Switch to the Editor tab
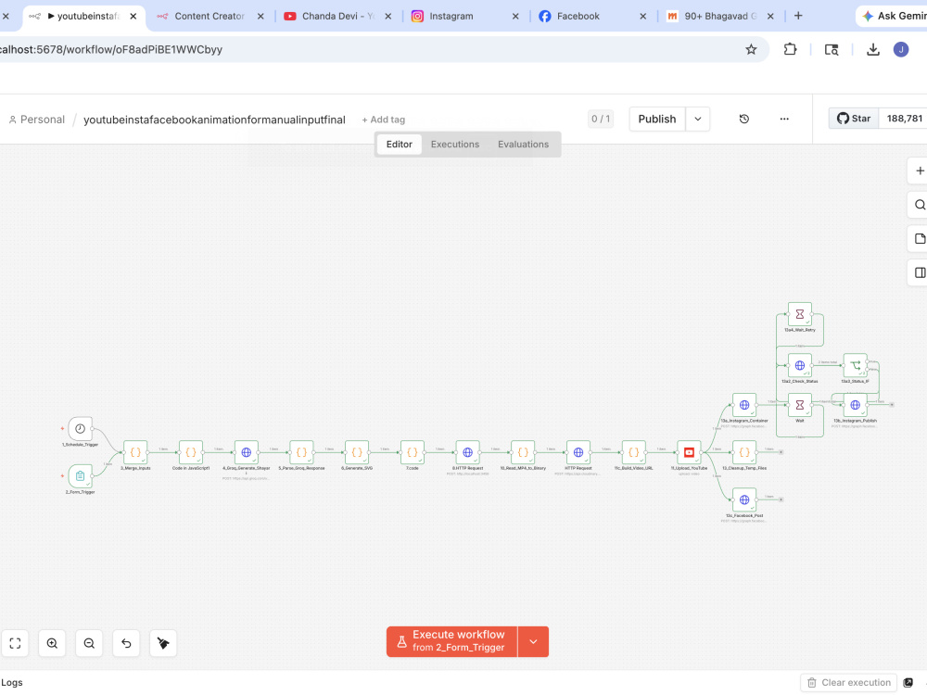Viewport: 927px width, 695px height. click(399, 145)
